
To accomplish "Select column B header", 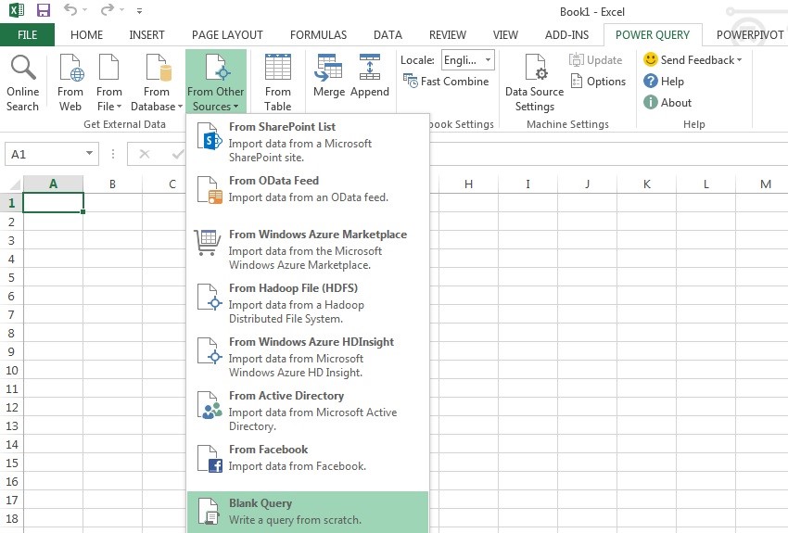I will pyautogui.click(x=112, y=184).
